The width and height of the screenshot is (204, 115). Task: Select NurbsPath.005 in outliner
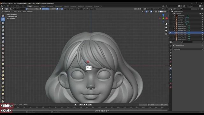(x=182, y=35)
